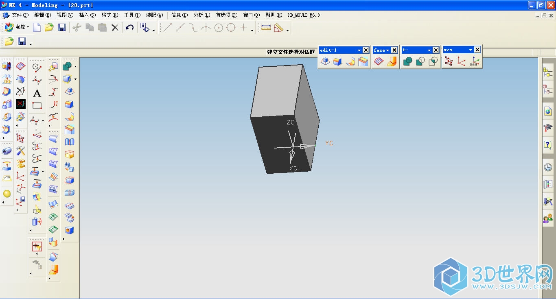Click the New file icon
556x299 pixels.
coord(37,28)
